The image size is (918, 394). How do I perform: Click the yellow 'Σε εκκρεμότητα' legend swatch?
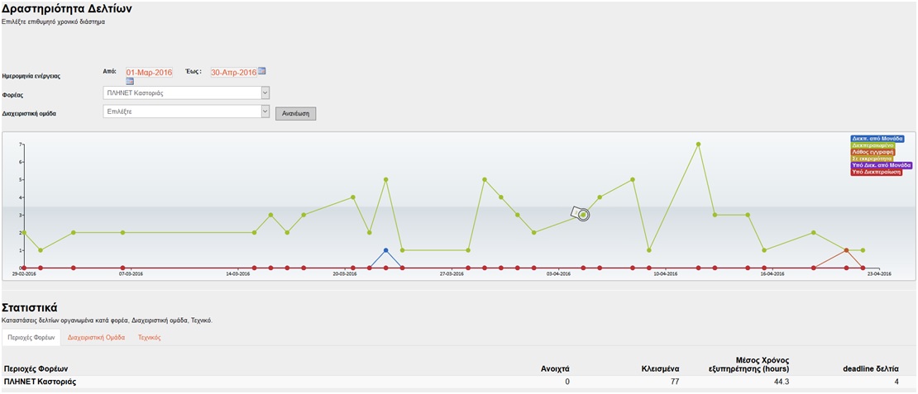pyautogui.click(x=873, y=159)
